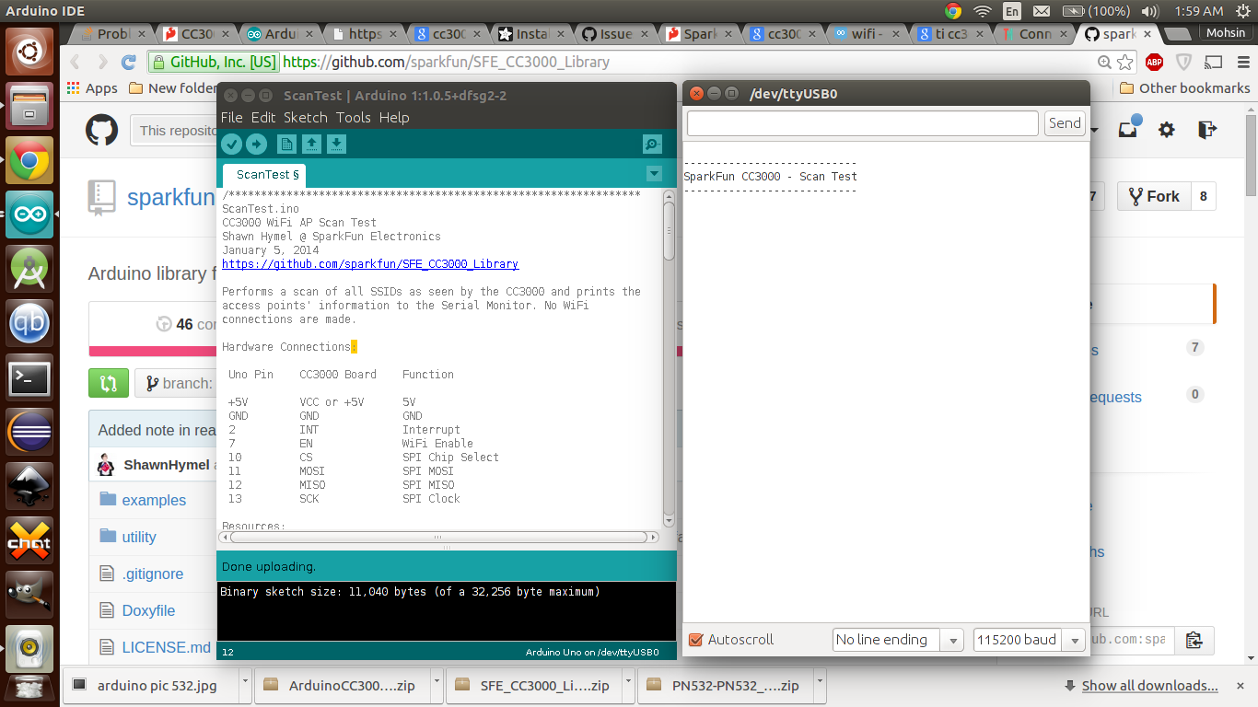Screen dimensions: 1258x707
Task: Open the SFE_CC3000_Library GitHub link in code
Action: coord(370,264)
